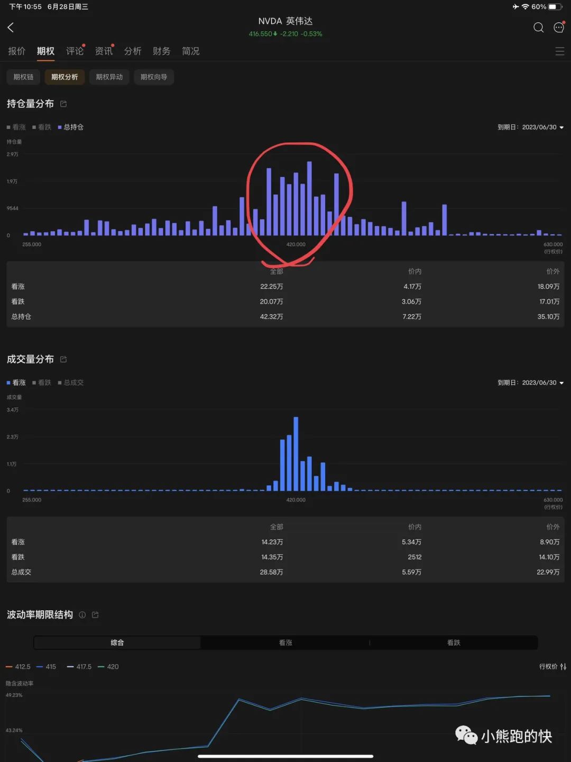Tap the 17.01万 out-of-money put value
This screenshot has width=571, height=762.
click(549, 301)
